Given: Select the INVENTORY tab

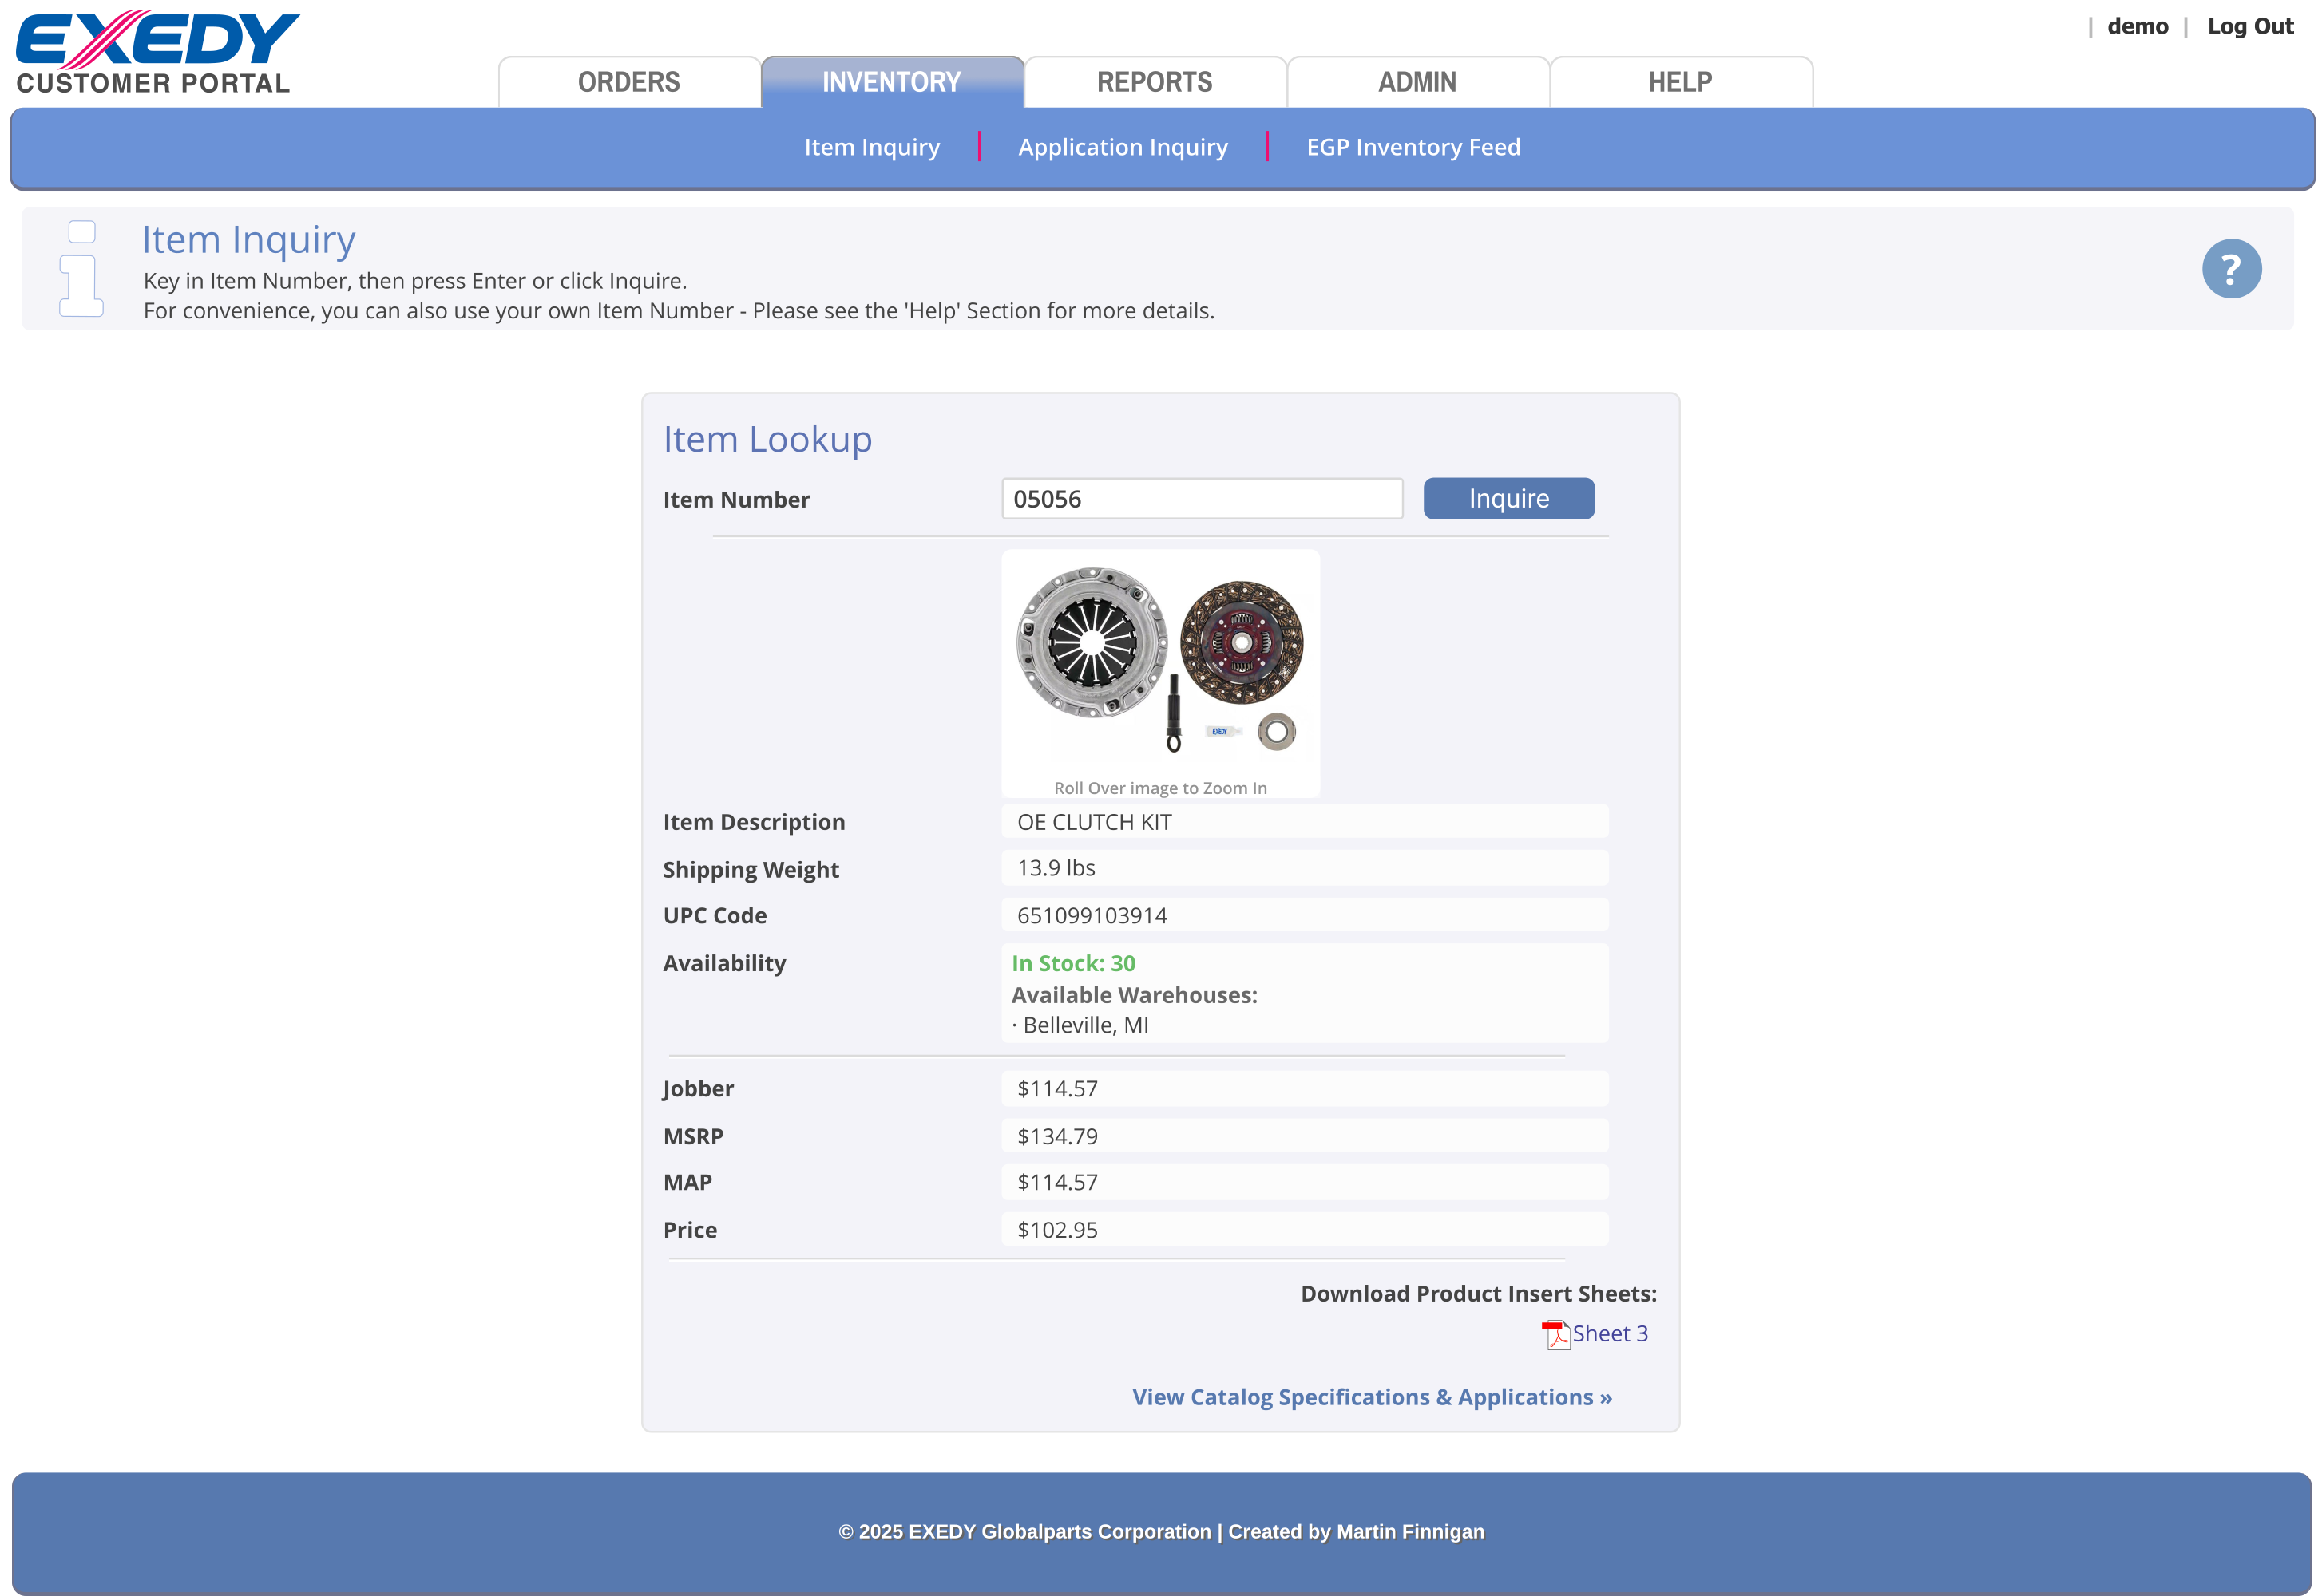Looking at the screenshot, I should coord(891,82).
